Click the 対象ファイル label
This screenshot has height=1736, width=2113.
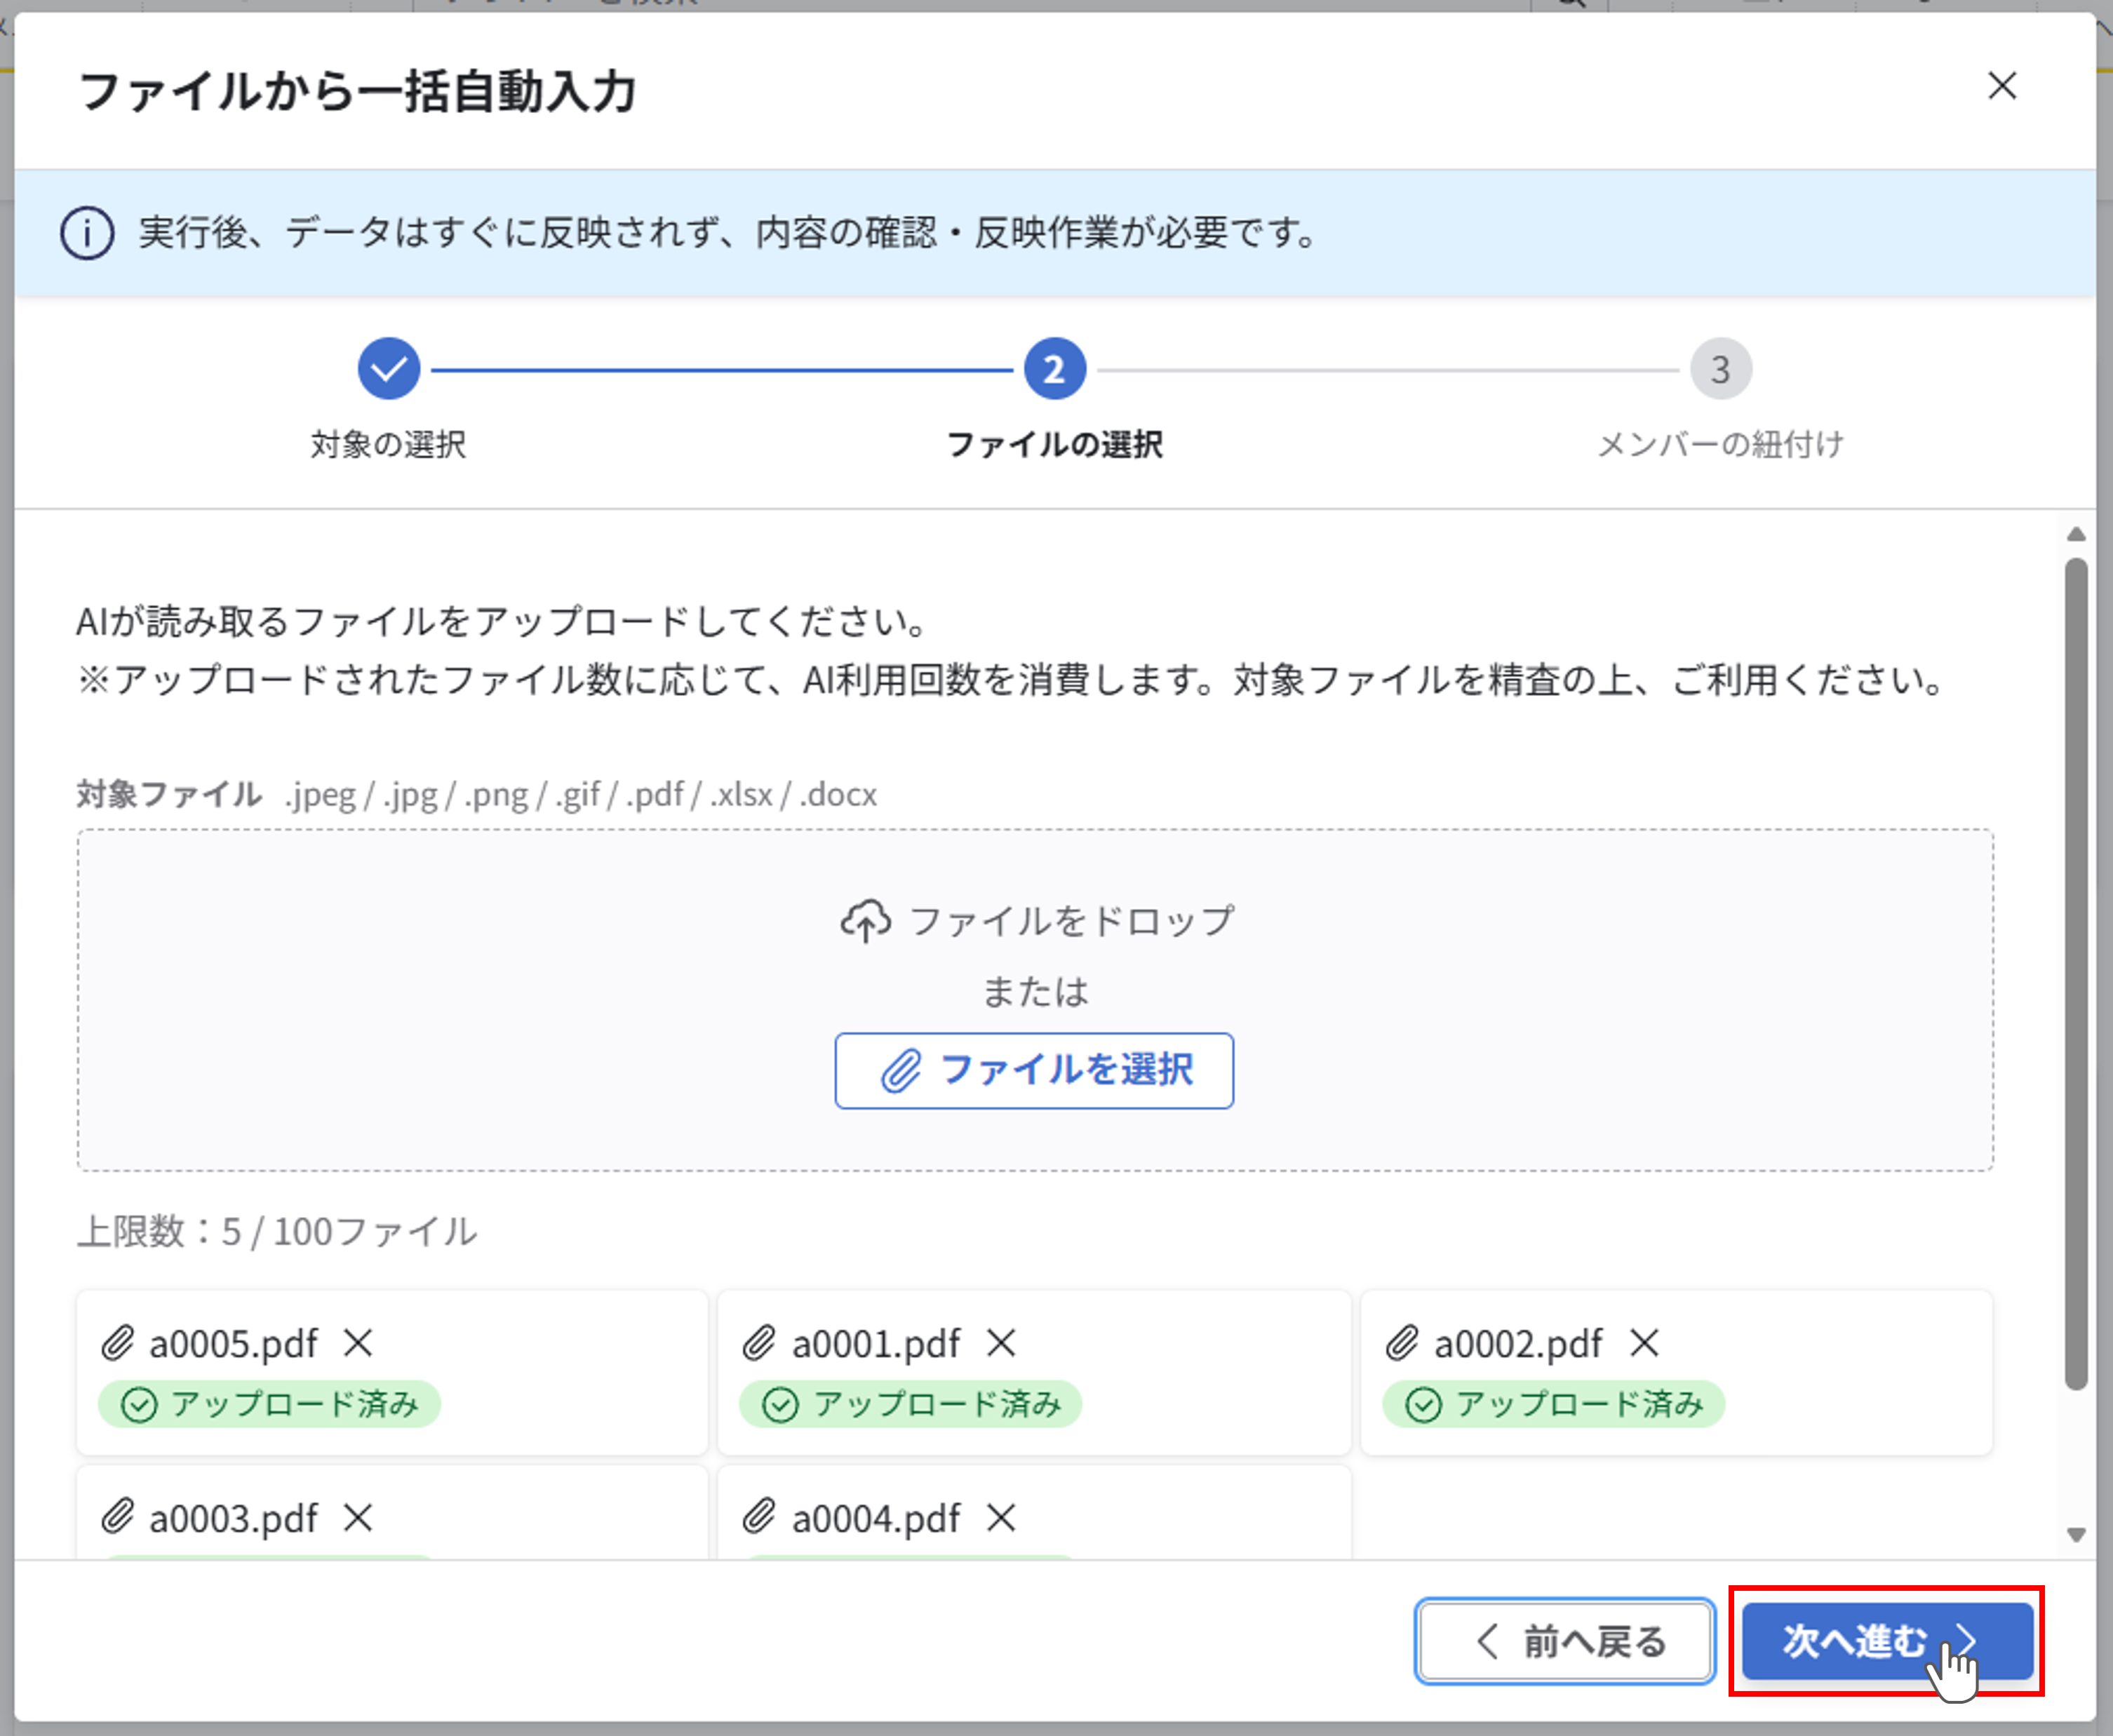[x=169, y=794]
